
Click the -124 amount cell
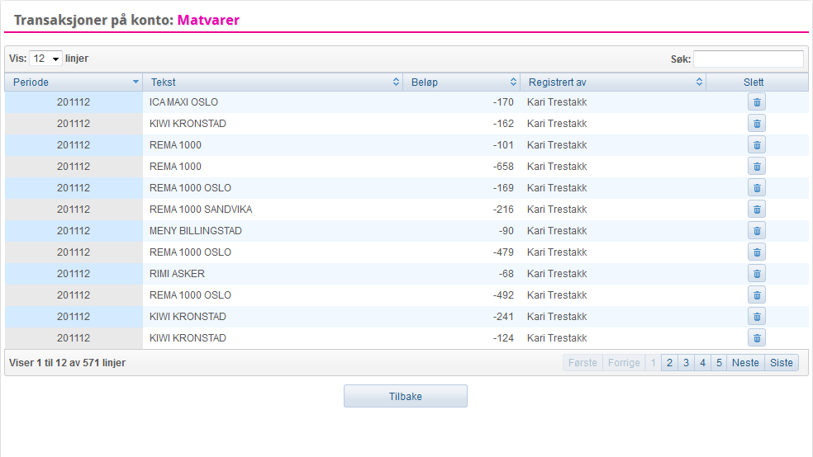coord(462,338)
